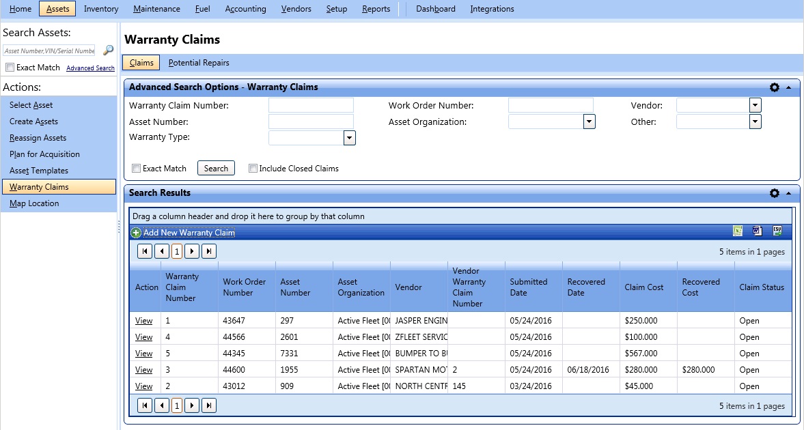
Task: Open the Other dropdown
Action: [x=756, y=121]
